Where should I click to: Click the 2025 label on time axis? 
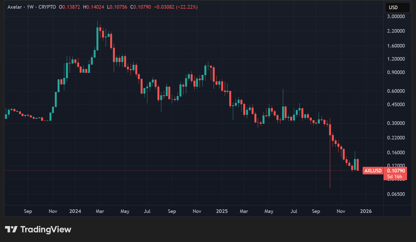pos(222,211)
